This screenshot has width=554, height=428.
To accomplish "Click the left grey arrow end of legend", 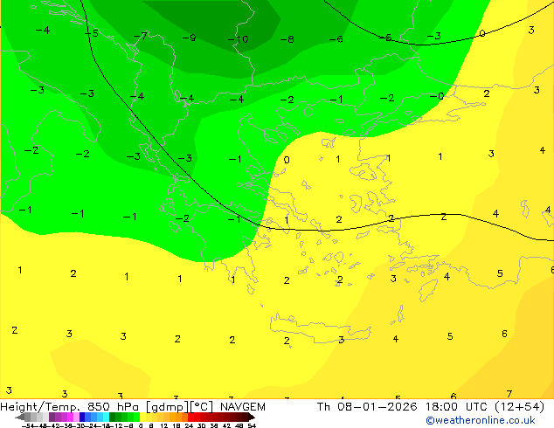I will coord(20,417).
